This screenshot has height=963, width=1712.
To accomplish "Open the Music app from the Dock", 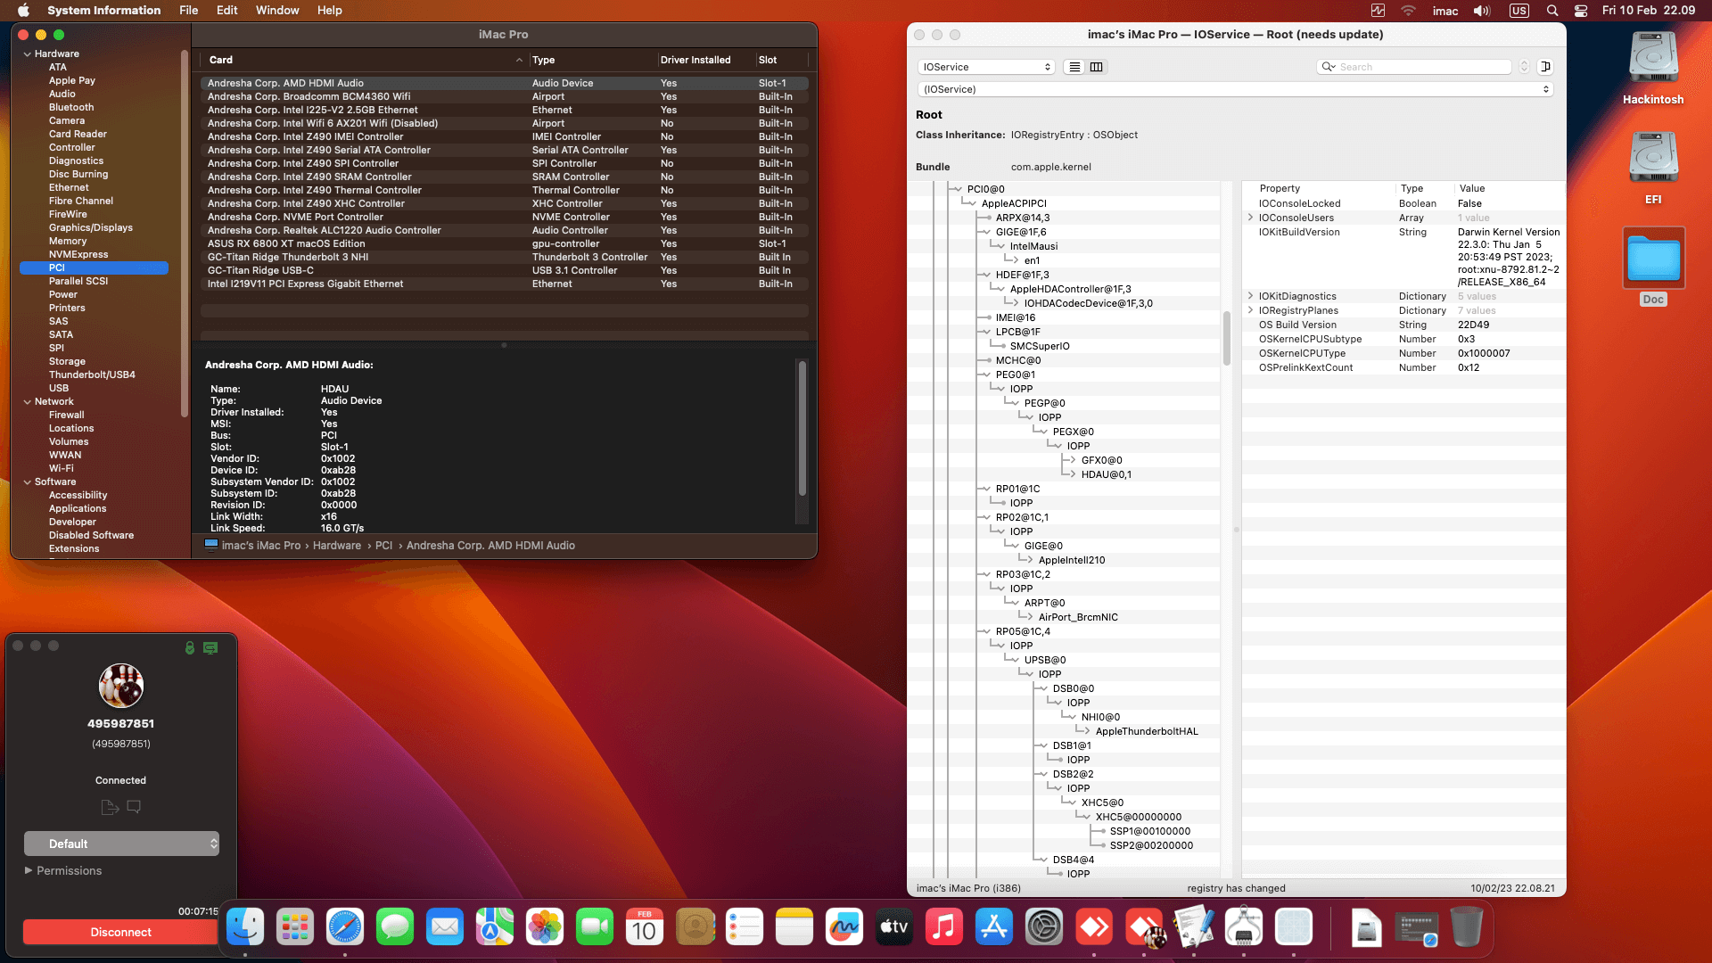I will (944, 927).
